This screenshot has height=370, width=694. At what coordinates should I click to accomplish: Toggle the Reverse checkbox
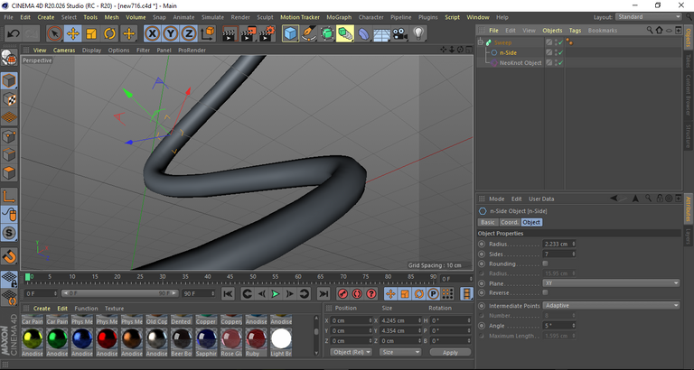(x=545, y=292)
